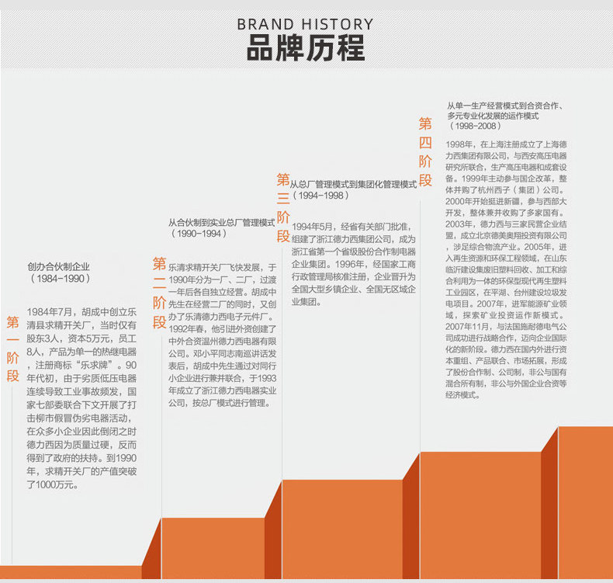
Task: Click the 从合伙制到实业总厂管理模式 heading
Action: point(222,223)
